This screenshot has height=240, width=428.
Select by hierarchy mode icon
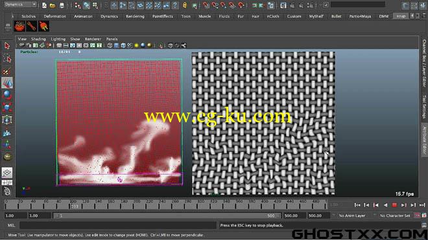78,5
